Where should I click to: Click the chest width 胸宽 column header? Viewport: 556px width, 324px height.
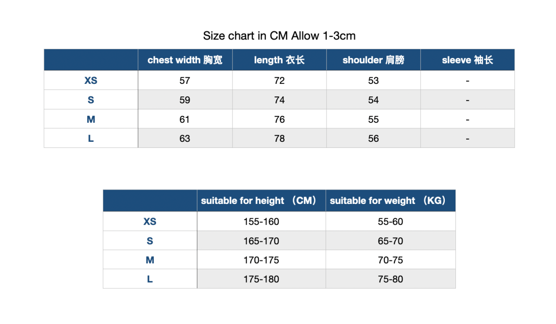[x=185, y=60]
